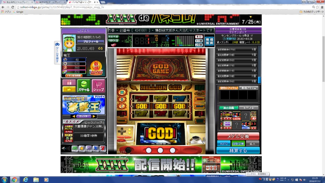Open the G-ZONE collection thumbnail
The width and height of the screenshot is (325, 183).
pyautogui.click(x=237, y=116)
